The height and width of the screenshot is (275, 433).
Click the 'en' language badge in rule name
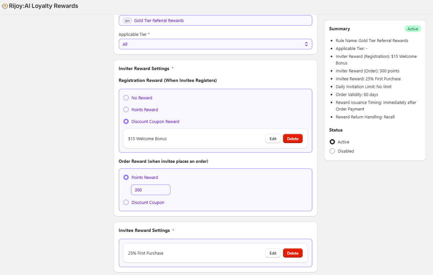click(127, 20)
